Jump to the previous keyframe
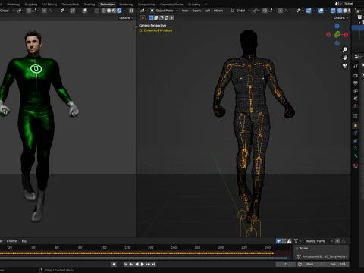Screen dimensions: 364x273 pos(131,264)
